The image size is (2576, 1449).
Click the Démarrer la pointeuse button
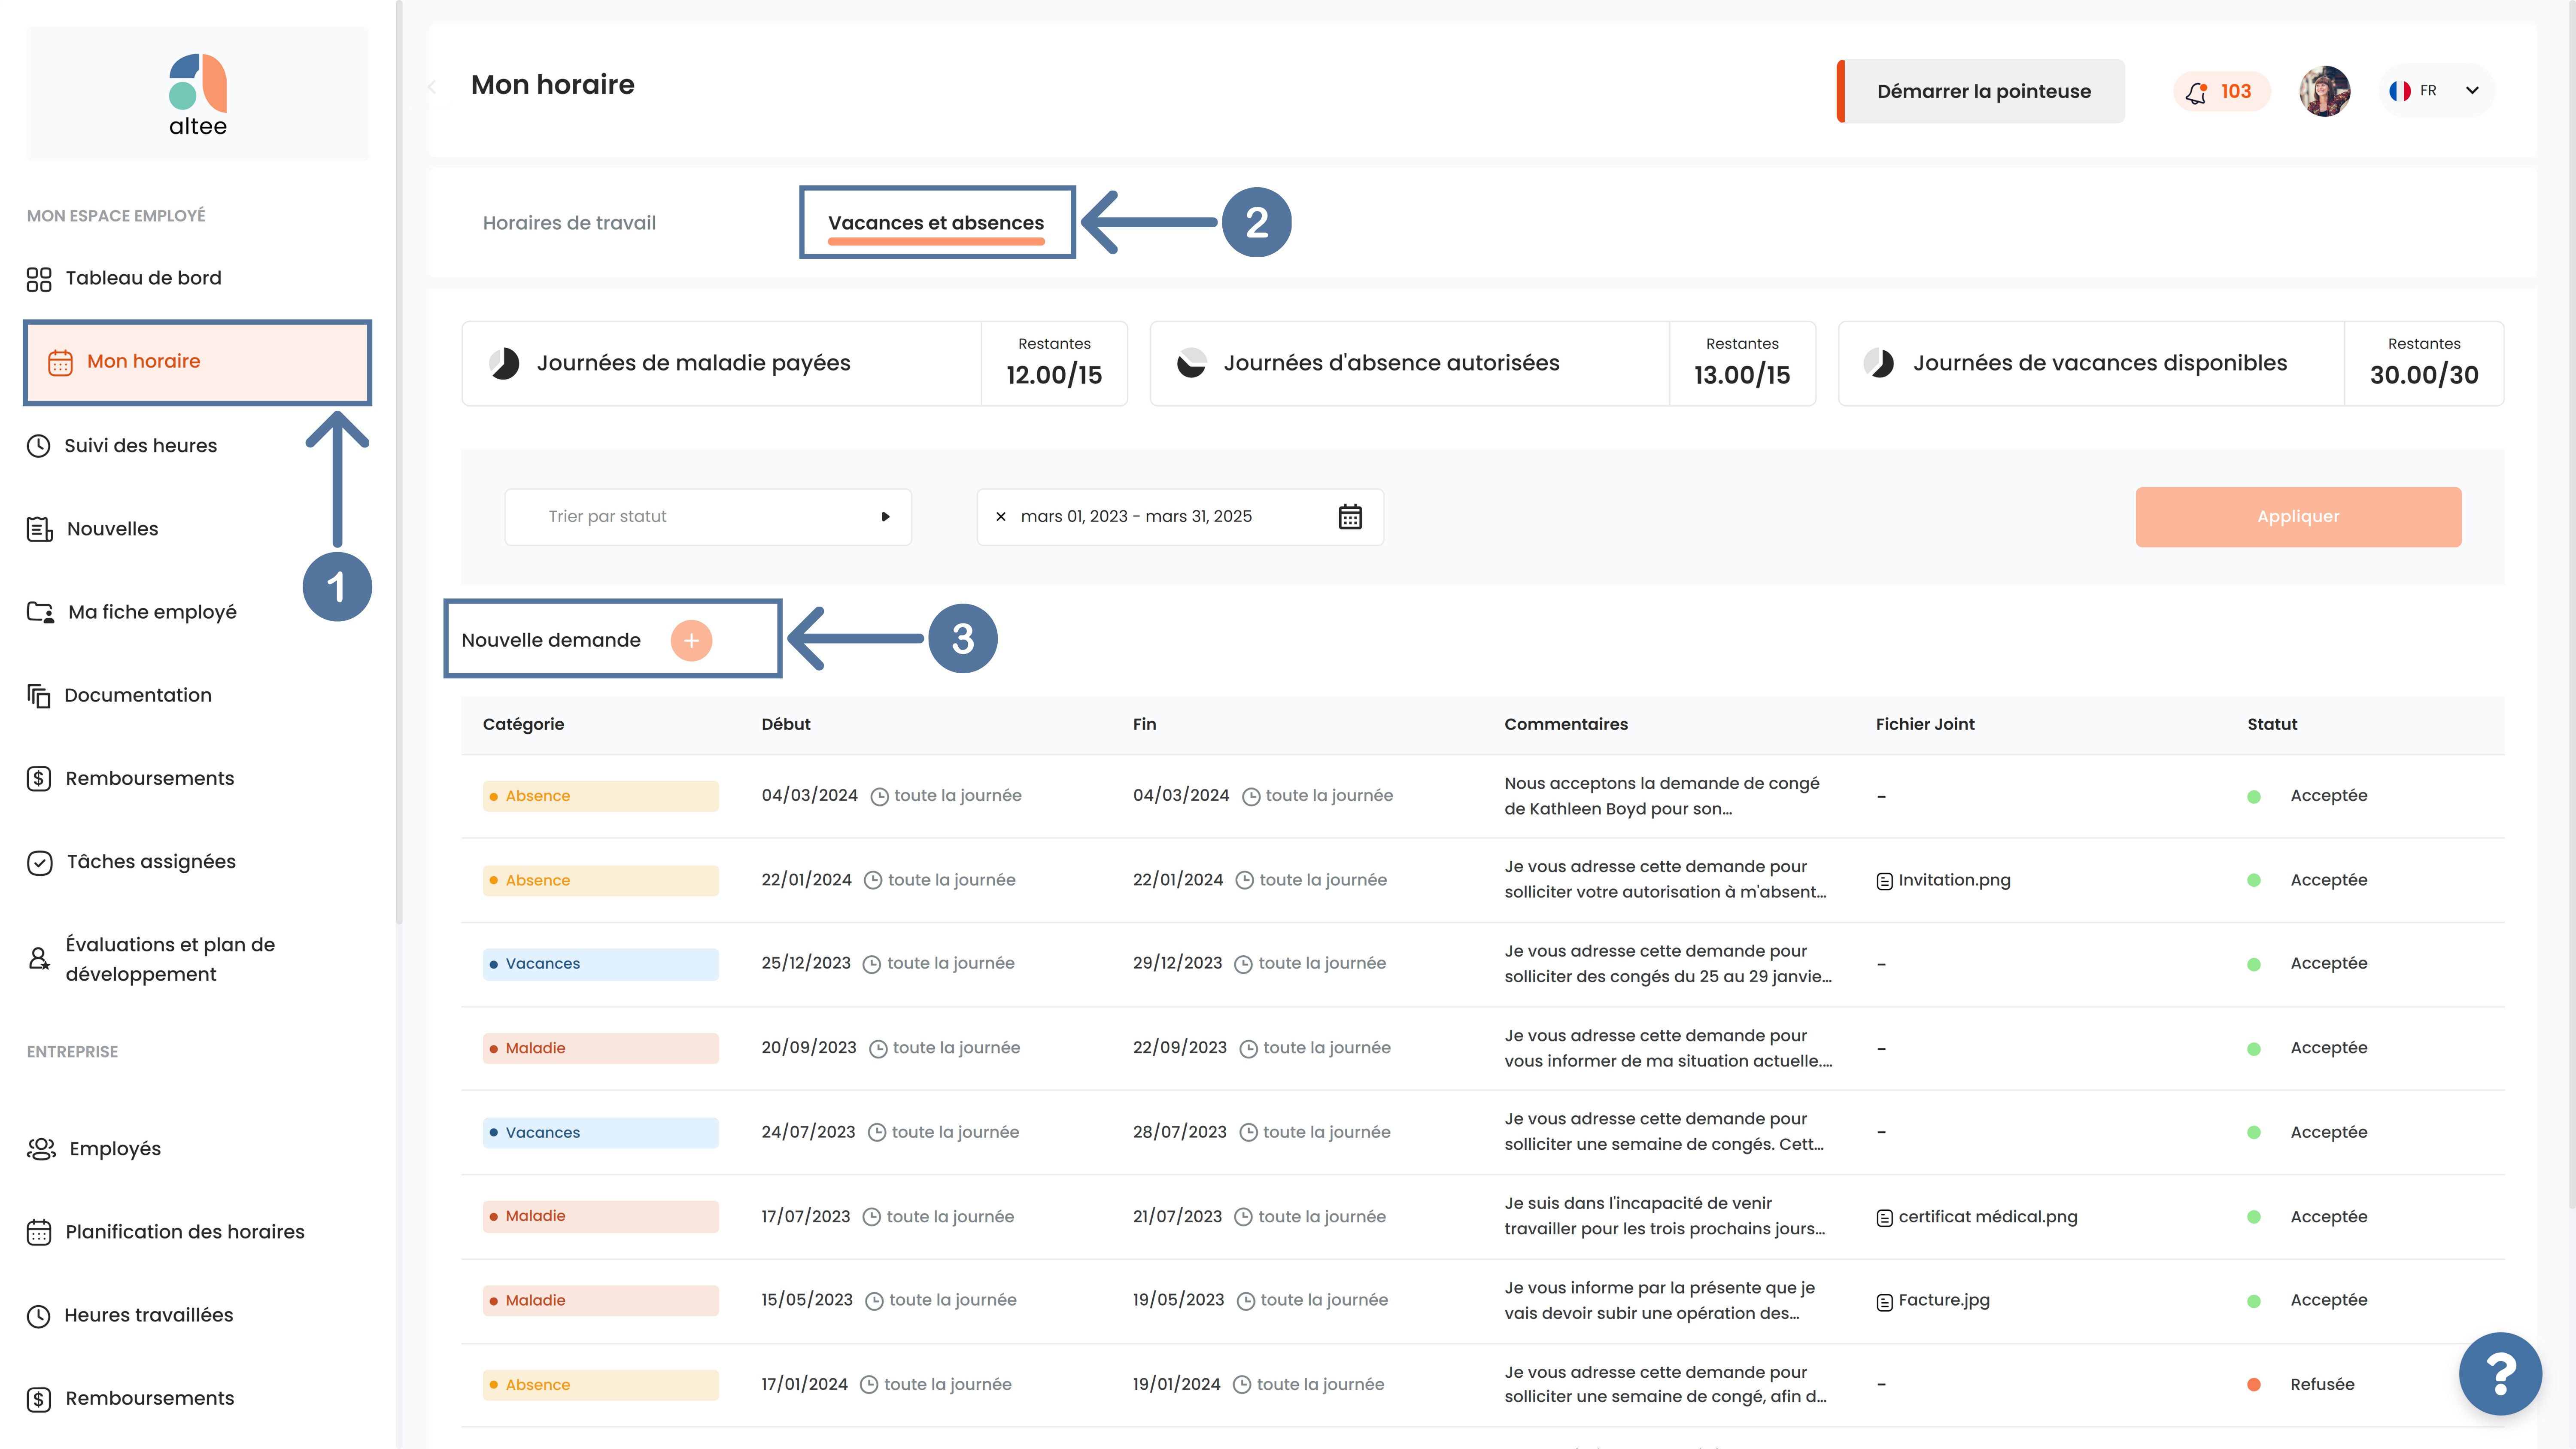(x=1981, y=91)
